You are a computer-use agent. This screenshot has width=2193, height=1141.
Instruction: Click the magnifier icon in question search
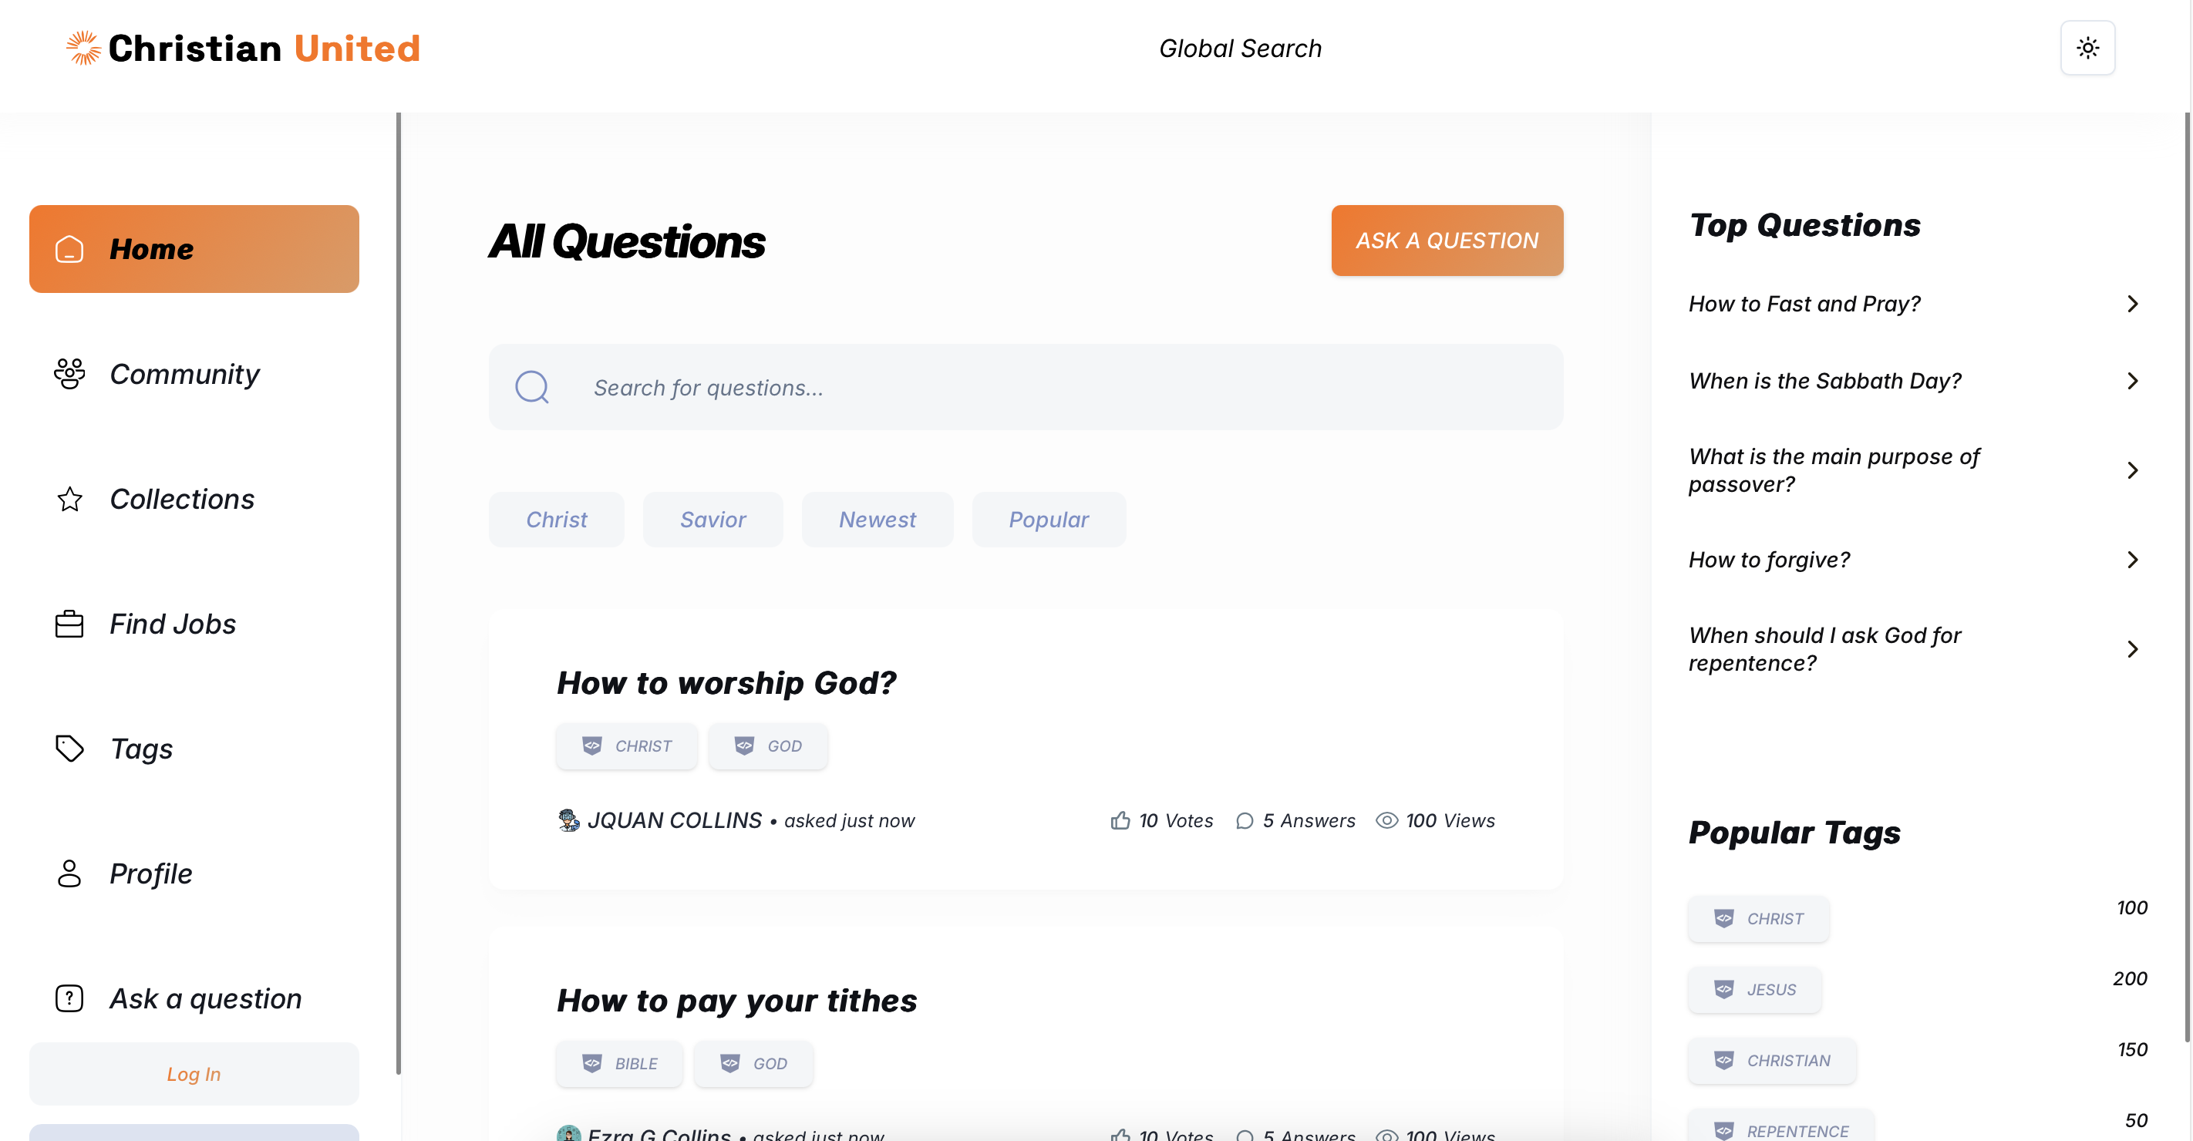(x=532, y=387)
